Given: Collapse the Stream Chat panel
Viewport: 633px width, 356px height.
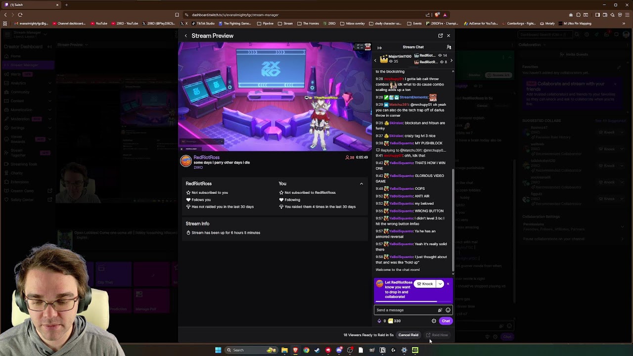Looking at the screenshot, I should pyautogui.click(x=379, y=47).
